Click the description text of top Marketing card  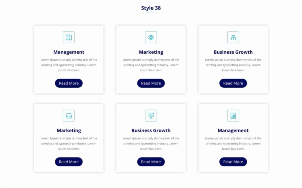(151, 65)
